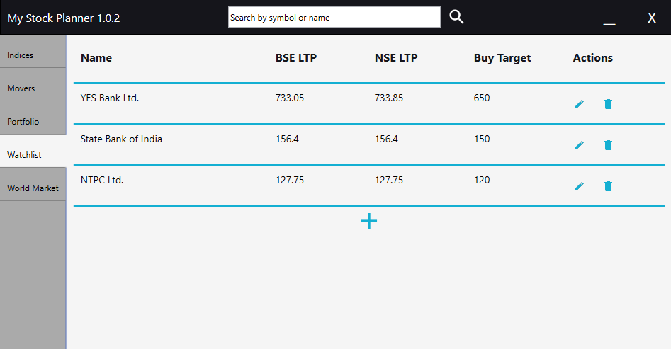Open the Indices tab
The height and width of the screenshot is (349, 671).
pyautogui.click(x=33, y=55)
